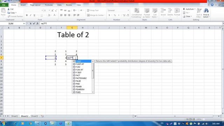Open the Number Format dropdown
224x126 pixels.
click(x=128, y=10)
